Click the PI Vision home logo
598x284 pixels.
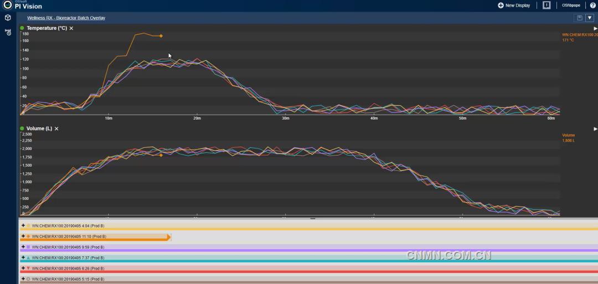tap(8, 5)
